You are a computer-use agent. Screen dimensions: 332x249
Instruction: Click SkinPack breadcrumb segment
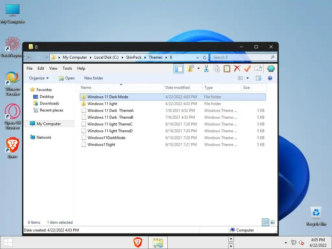click(x=134, y=57)
